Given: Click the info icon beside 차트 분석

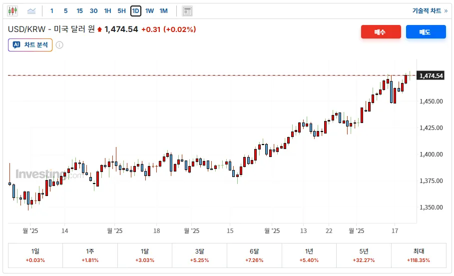Looking at the screenshot, I should (x=59, y=45).
